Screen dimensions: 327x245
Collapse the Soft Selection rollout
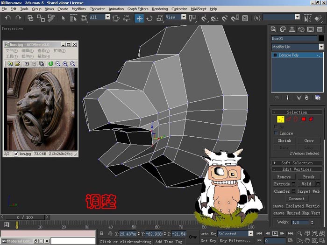pyautogui.click(x=297, y=163)
